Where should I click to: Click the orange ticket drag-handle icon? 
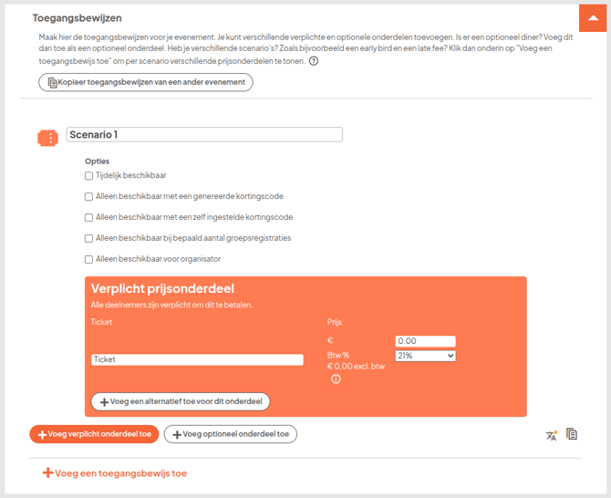coord(47,137)
